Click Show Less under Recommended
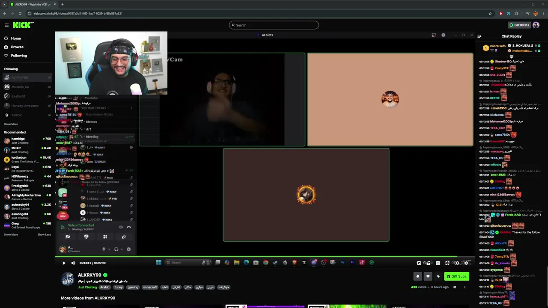 point(44,234)
